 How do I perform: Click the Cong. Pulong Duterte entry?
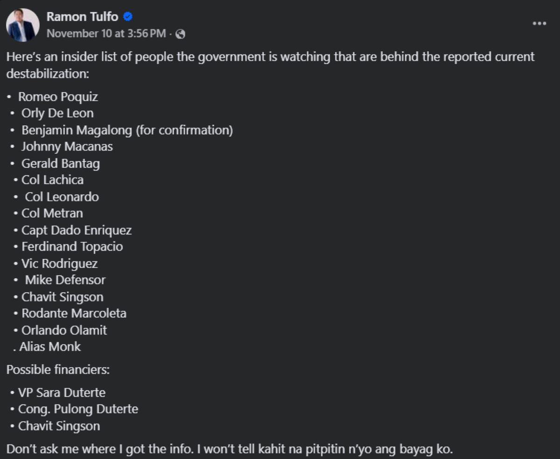pos(78,409)
